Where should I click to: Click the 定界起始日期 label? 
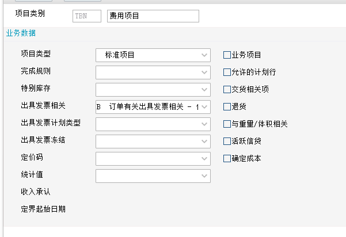tap(43, 209)
